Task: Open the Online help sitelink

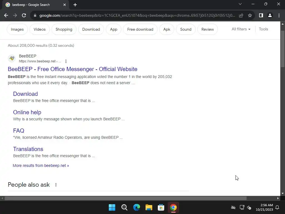Action: point(27,112)
